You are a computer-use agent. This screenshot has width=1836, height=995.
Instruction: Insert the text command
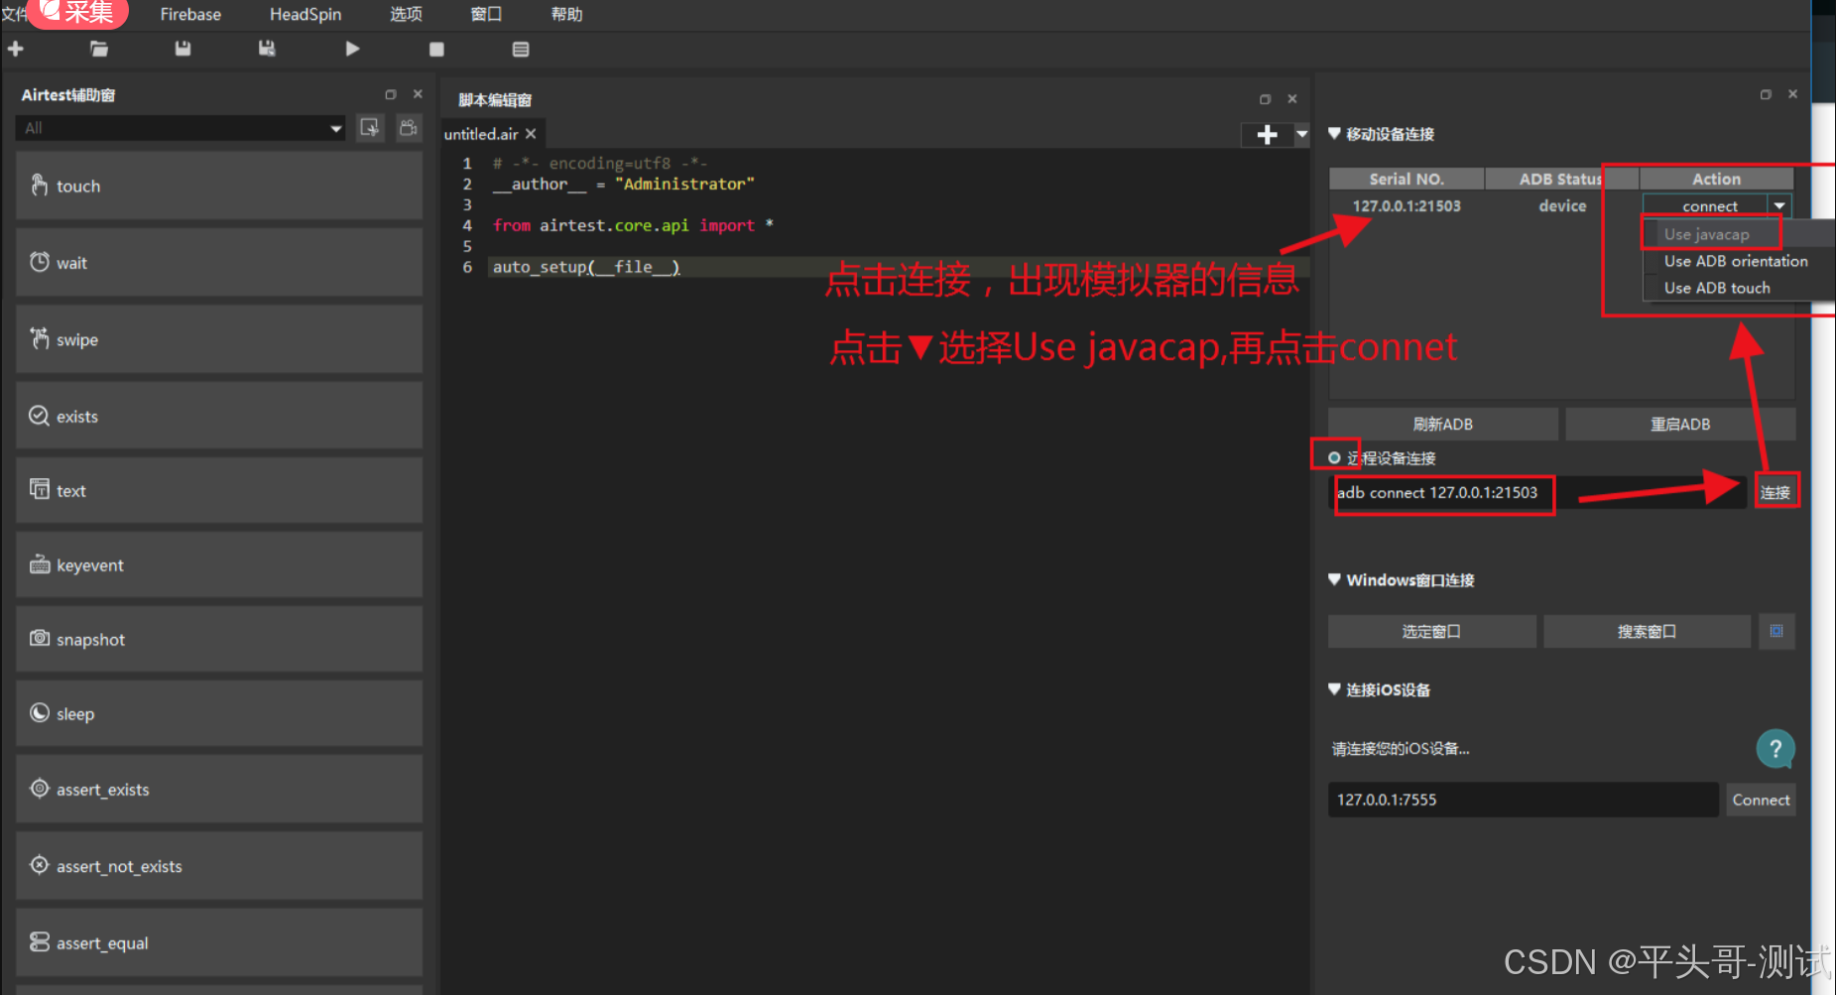tap(219, 490)
